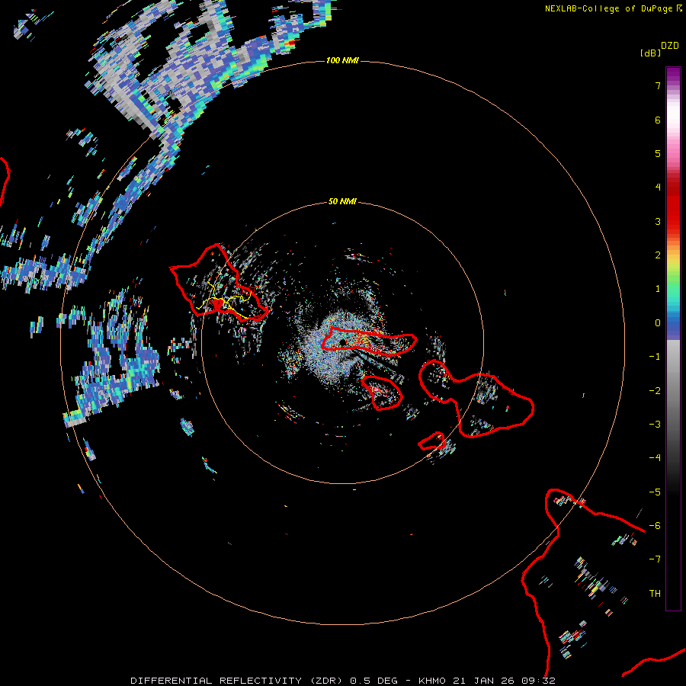Click the -1 value on the color scale
Viewport: 686px width, 686px height.
click(655, 357)
